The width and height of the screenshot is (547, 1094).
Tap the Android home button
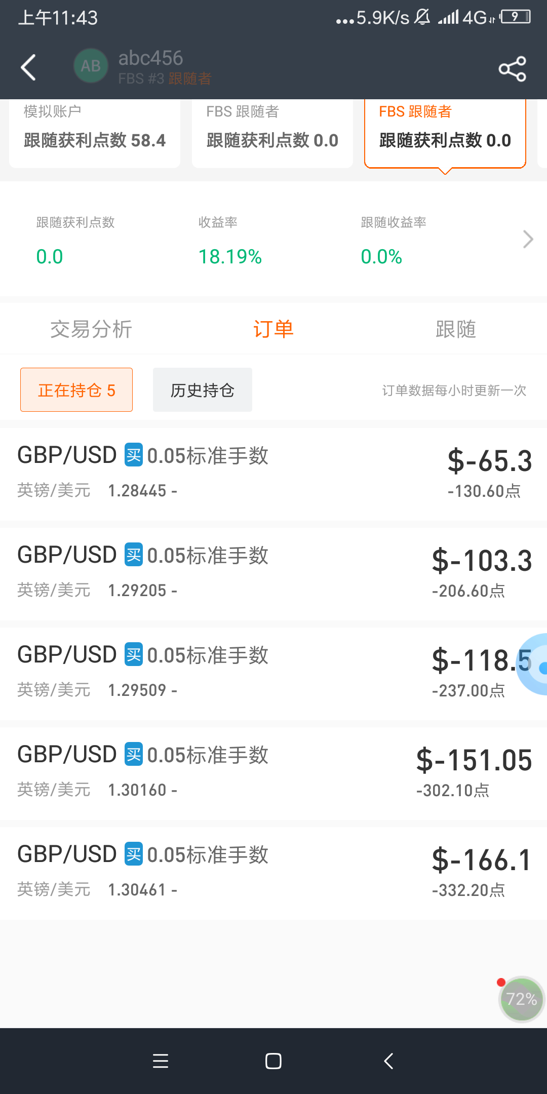(273, 1061)
